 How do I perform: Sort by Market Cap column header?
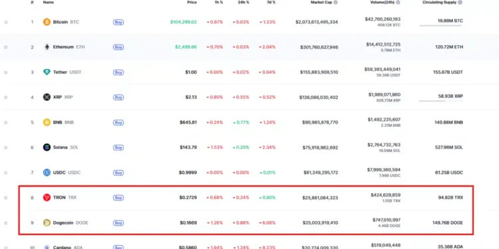click(x=321, y=2)
